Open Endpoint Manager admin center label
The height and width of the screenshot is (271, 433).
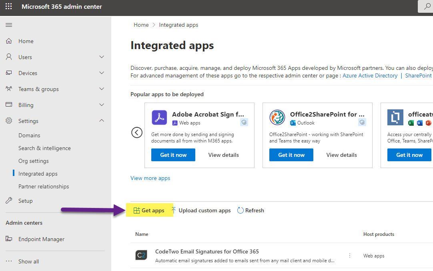coord(42,239)
